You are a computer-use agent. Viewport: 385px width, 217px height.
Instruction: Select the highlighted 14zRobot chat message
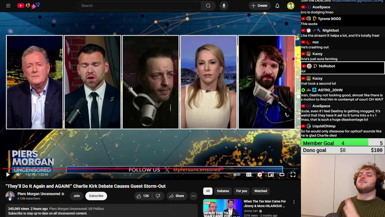[343, 68]
